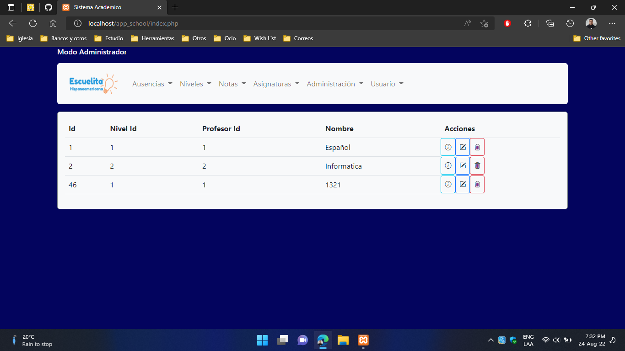Open the Ausencias menu

point(152,84)
